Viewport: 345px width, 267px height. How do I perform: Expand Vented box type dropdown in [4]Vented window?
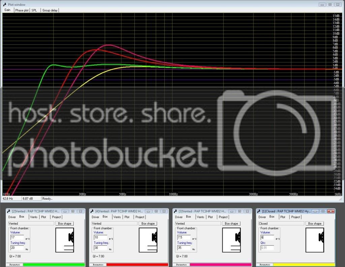tap(114, 223)
